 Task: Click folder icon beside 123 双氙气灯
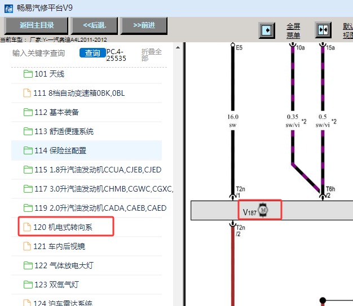28,285
